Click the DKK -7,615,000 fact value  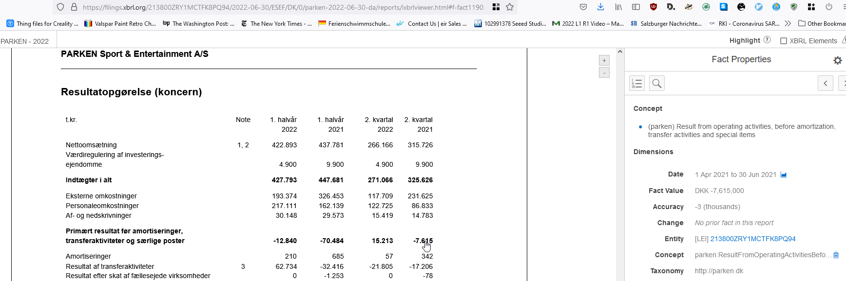pyautogui.click(x=719, y=191)
